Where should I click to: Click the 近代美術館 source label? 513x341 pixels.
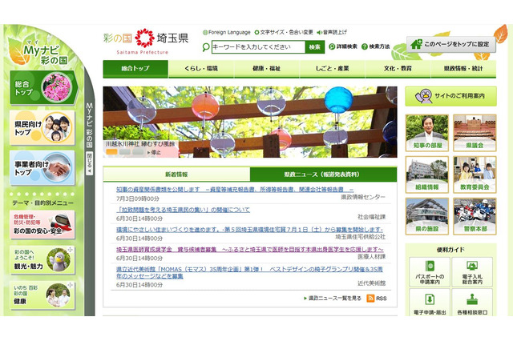(x=372, y=283)
